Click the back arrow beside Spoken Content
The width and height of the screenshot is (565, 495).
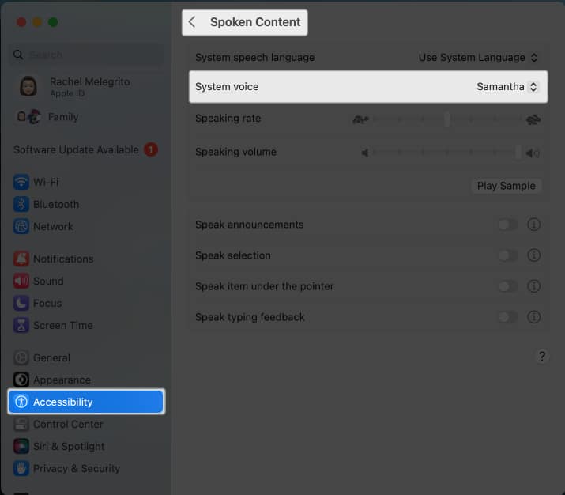click(192, 22)
